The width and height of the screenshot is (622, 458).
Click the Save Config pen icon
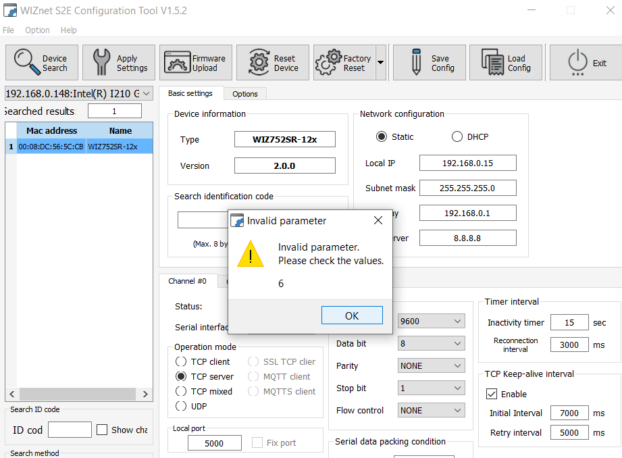pos(416,62)
